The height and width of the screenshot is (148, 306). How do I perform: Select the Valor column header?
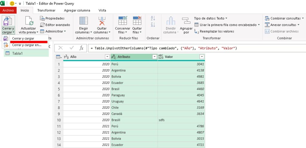point(181,57)
